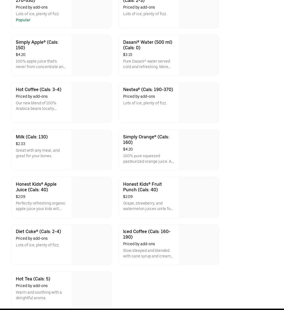Open the Simply Apple drink item

click(37, 45)
